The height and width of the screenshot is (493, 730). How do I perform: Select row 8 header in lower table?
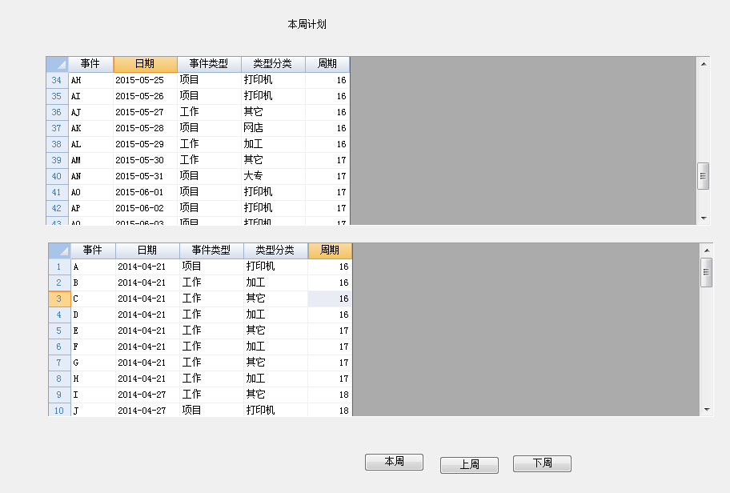click(59, 379)
